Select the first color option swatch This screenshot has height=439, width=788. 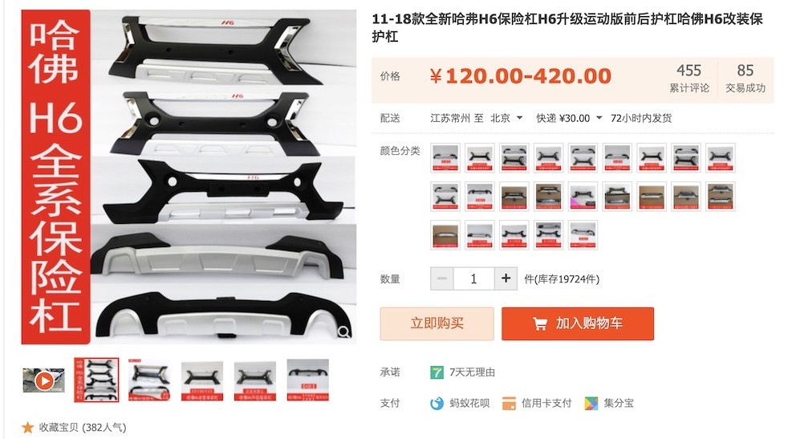pos(445,158)
